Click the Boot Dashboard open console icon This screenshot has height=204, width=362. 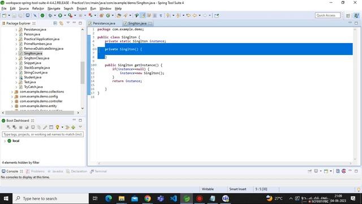tap(33, 127)
